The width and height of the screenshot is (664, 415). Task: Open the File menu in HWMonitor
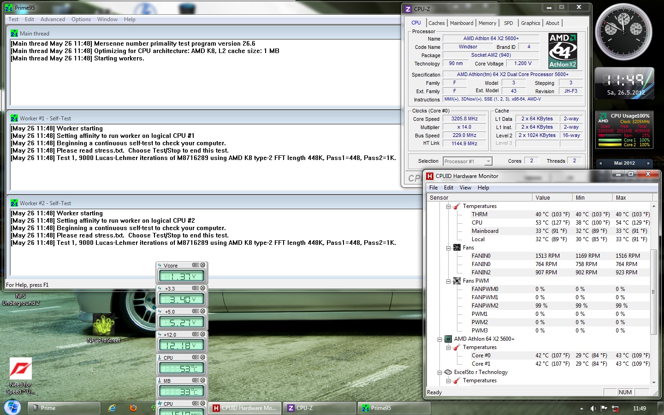(x=433, y=188)
